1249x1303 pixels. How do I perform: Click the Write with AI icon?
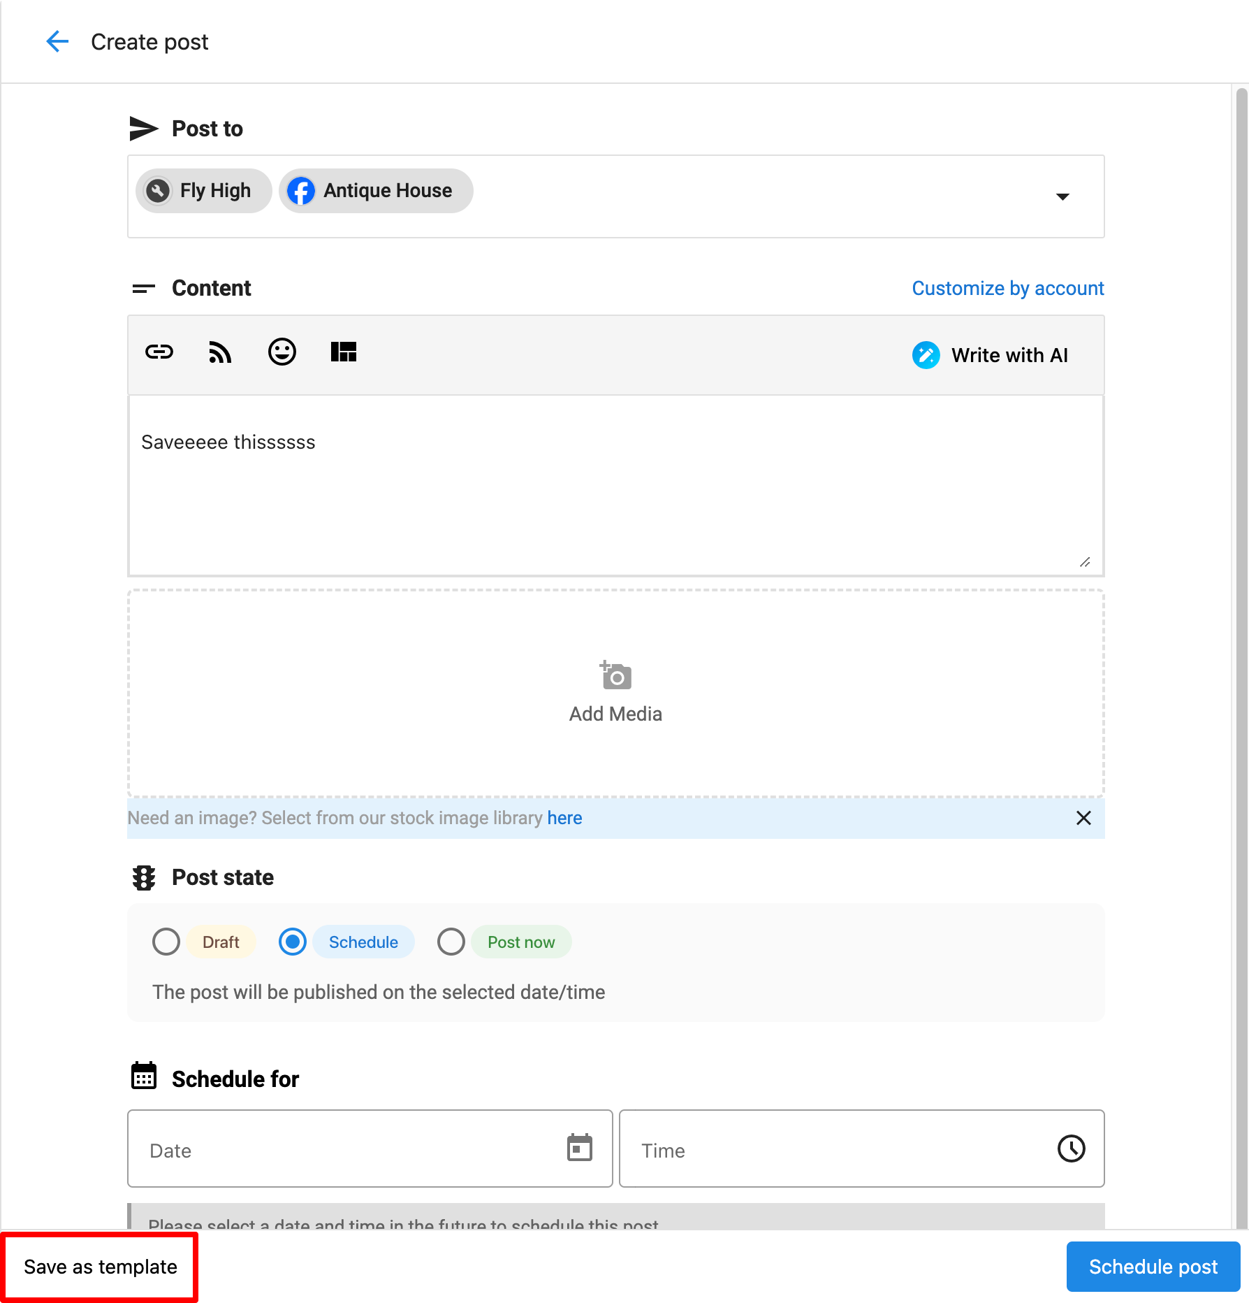click(x=926, y=355)
